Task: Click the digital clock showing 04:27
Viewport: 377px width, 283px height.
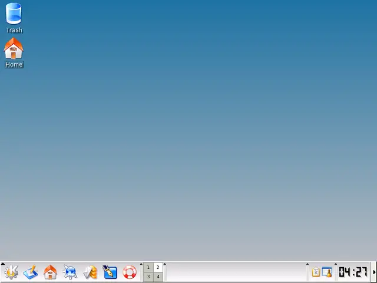Action: 353,272
